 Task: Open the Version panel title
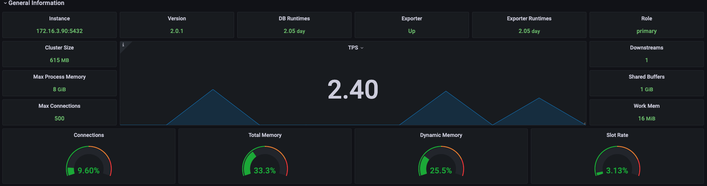[x=177, y=18]
